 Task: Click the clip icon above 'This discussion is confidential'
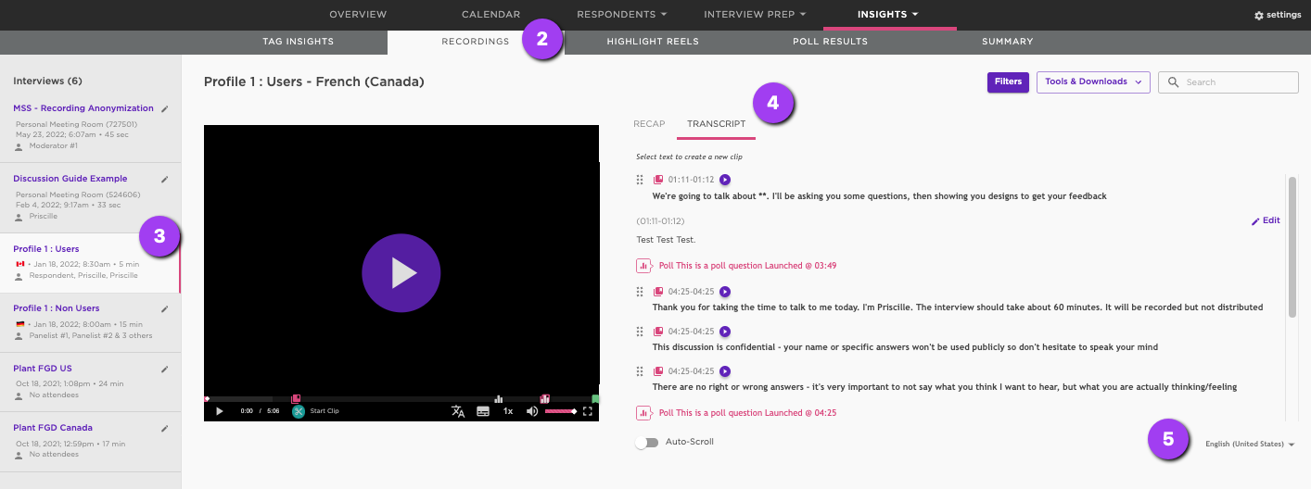(658, 332)
